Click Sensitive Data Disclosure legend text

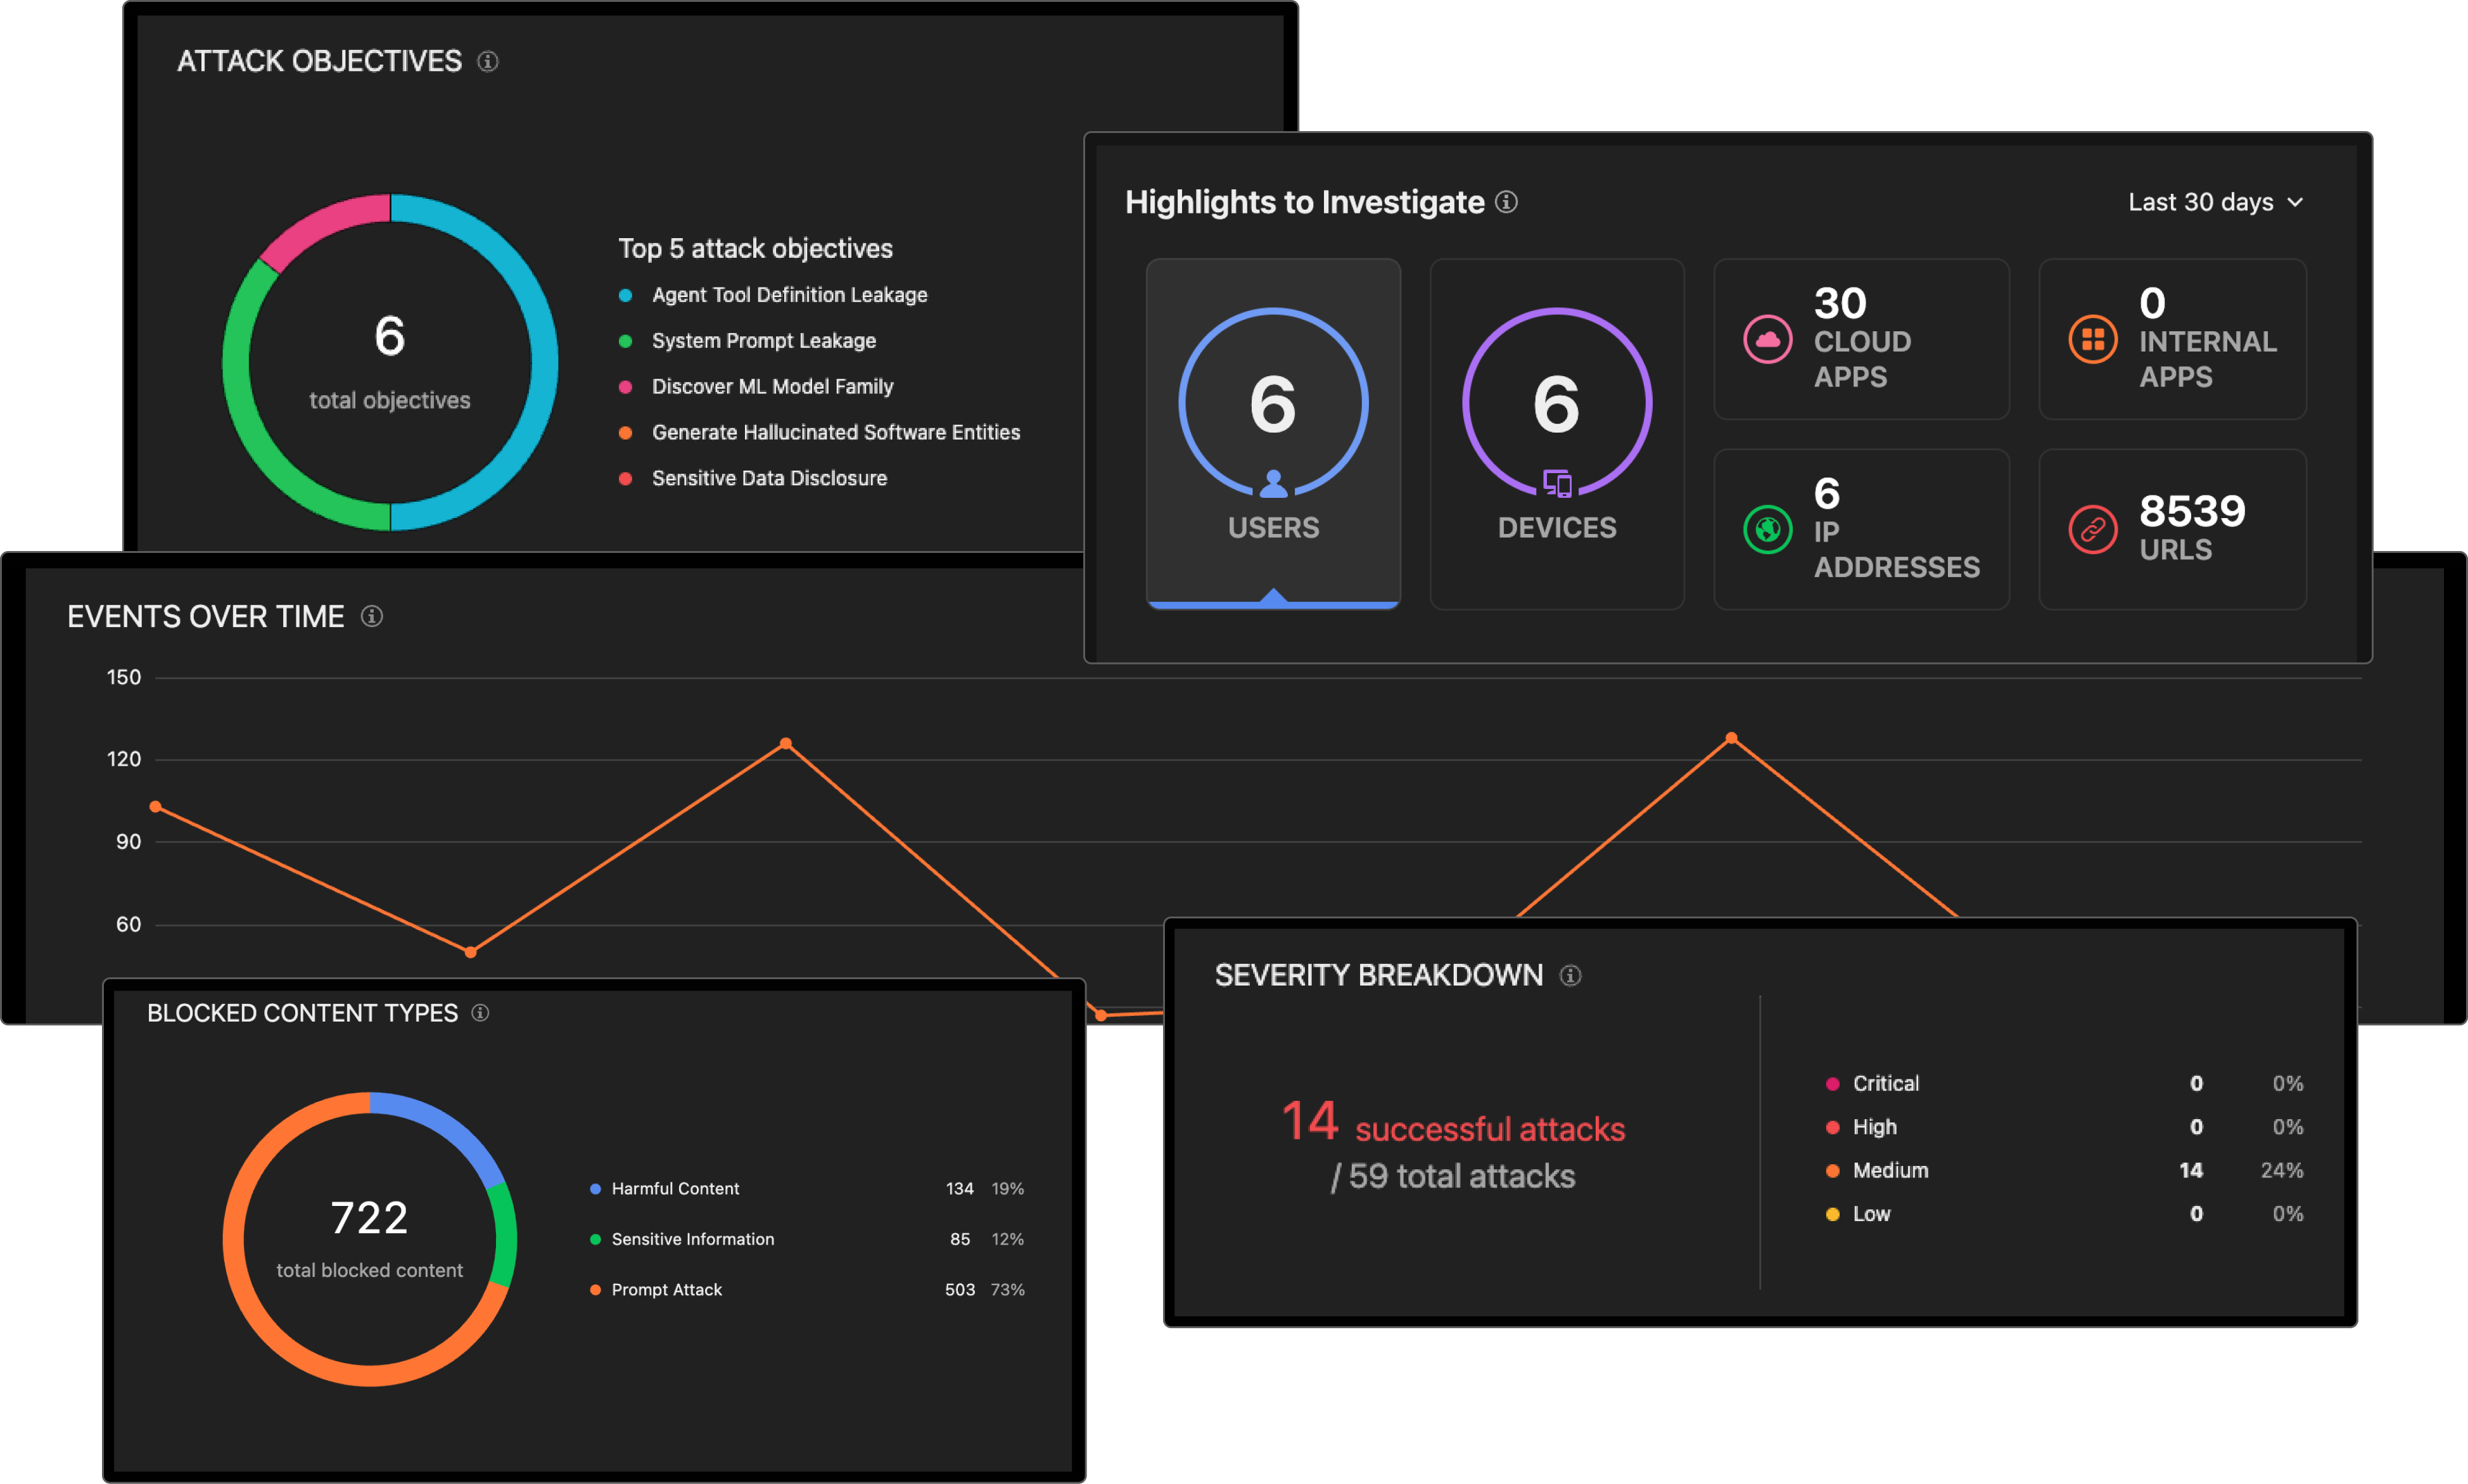(769, 479)
